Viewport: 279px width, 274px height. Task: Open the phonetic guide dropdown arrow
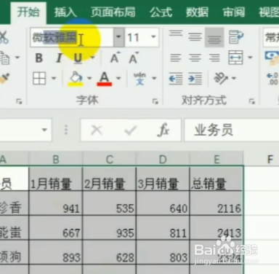[154, 78]
